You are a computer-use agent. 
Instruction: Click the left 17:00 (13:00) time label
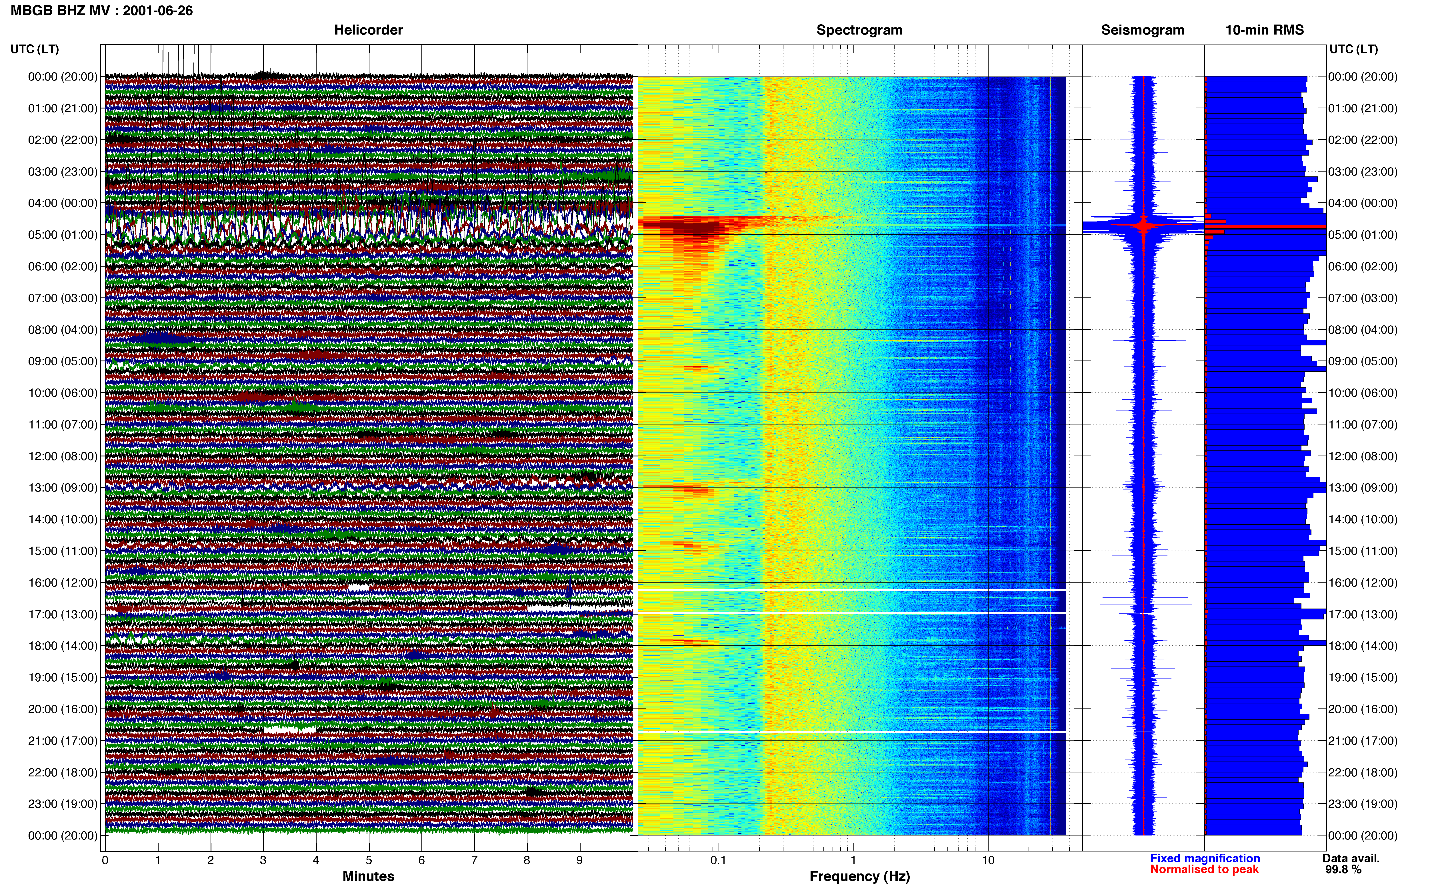point(63,615)
